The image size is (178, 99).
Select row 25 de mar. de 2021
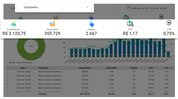coord(90,80)
